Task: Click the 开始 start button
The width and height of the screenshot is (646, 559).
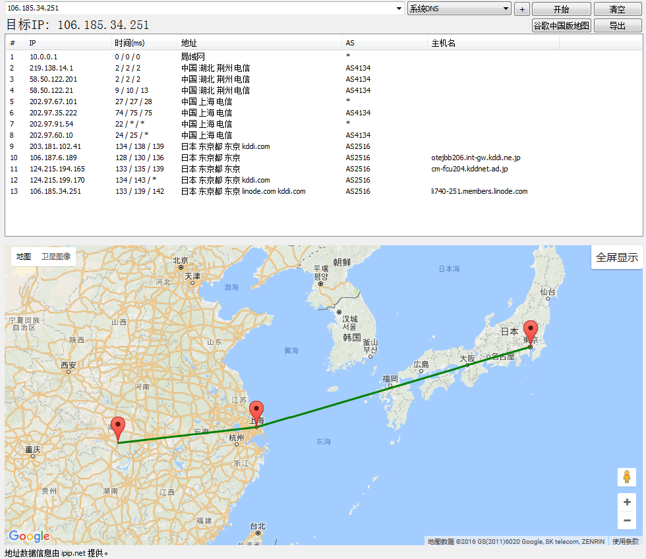Action: coord(561,9)
